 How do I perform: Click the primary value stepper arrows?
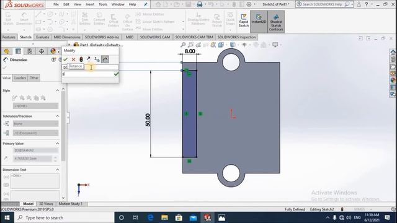tap(55, 159)
